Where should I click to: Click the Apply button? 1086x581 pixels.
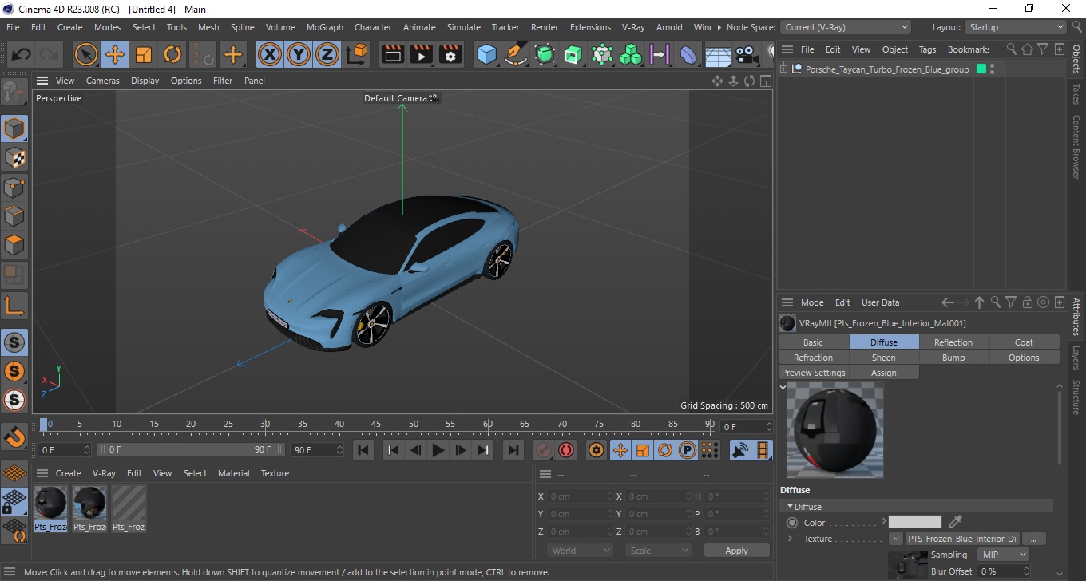(736, 551)
